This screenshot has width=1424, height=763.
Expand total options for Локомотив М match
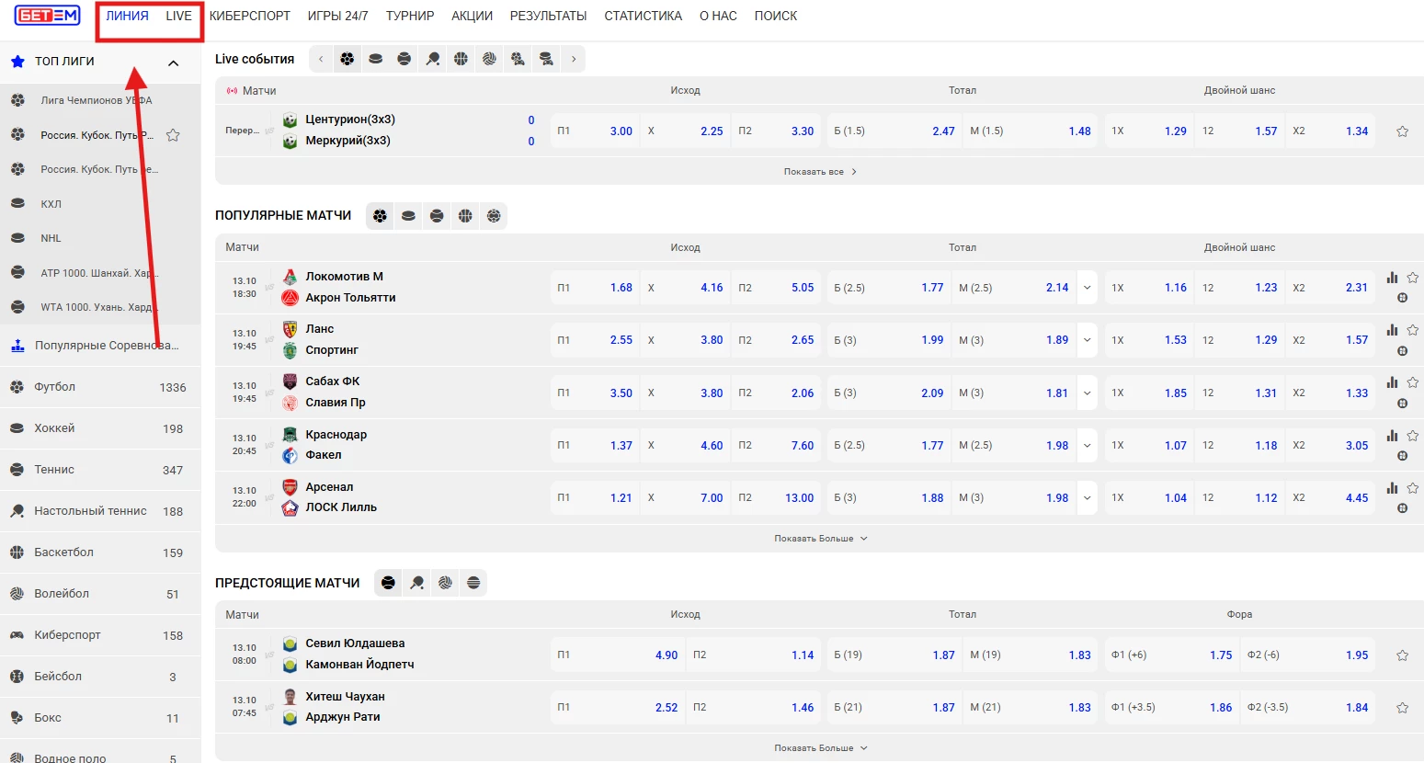coord(1088,288)
